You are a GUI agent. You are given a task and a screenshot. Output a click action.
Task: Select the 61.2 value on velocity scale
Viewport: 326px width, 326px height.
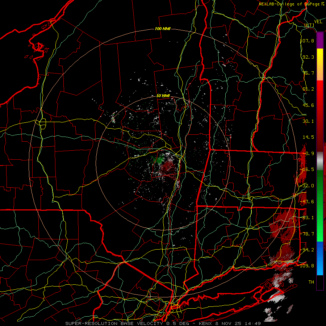[308, 89]
